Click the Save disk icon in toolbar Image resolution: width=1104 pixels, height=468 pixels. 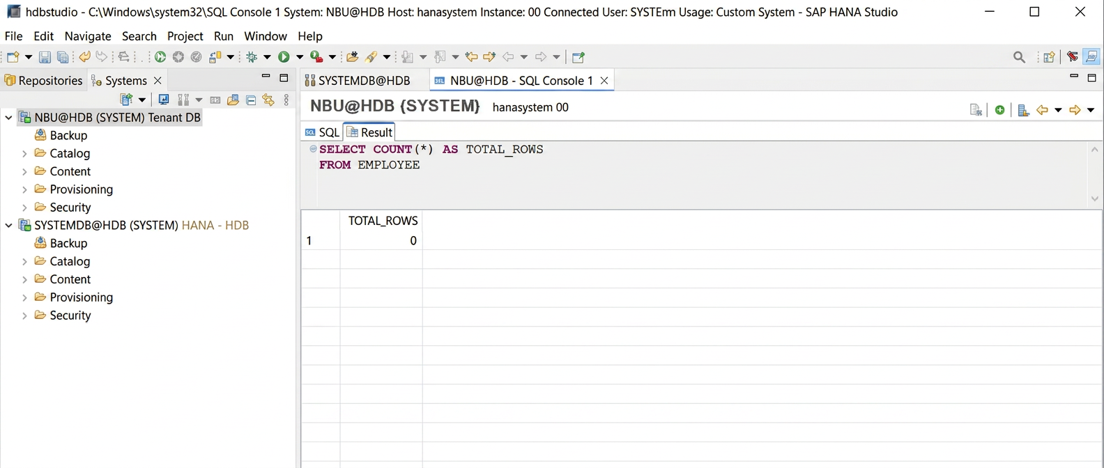(45, 57)
